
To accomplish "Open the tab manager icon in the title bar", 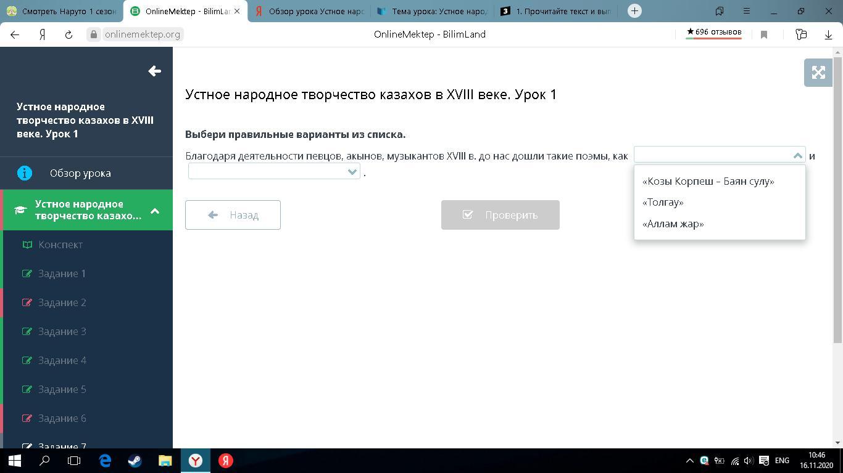I will click(x=720, y=11).
